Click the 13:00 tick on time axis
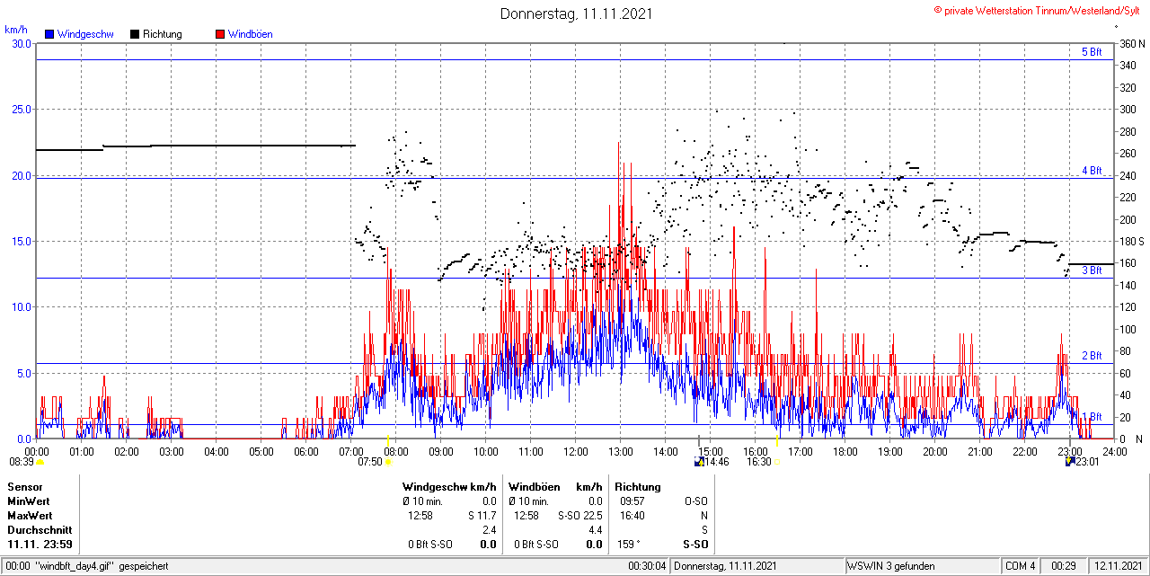 click(x=620, y=451)
